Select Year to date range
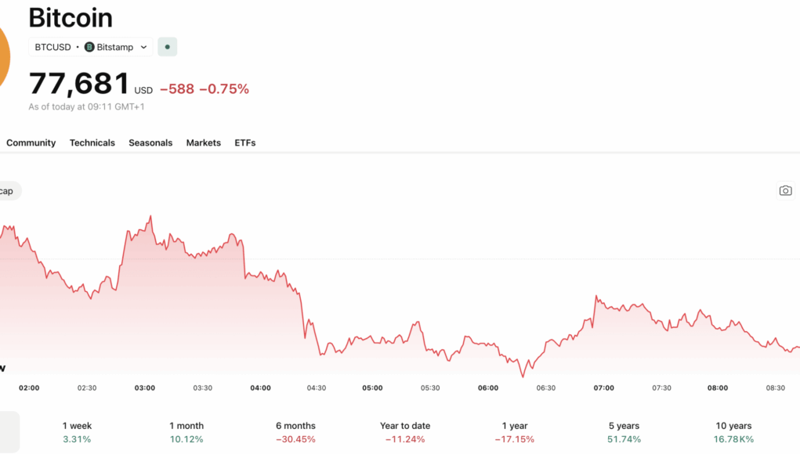 [405, 432]
